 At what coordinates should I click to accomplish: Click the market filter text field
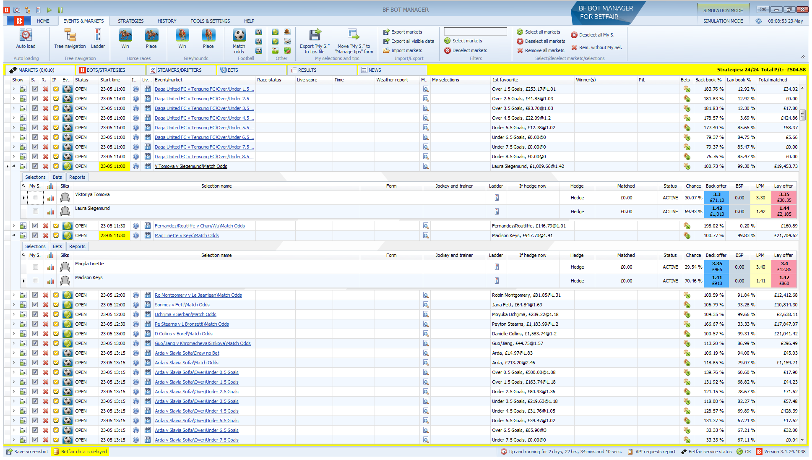pos(475,31)
